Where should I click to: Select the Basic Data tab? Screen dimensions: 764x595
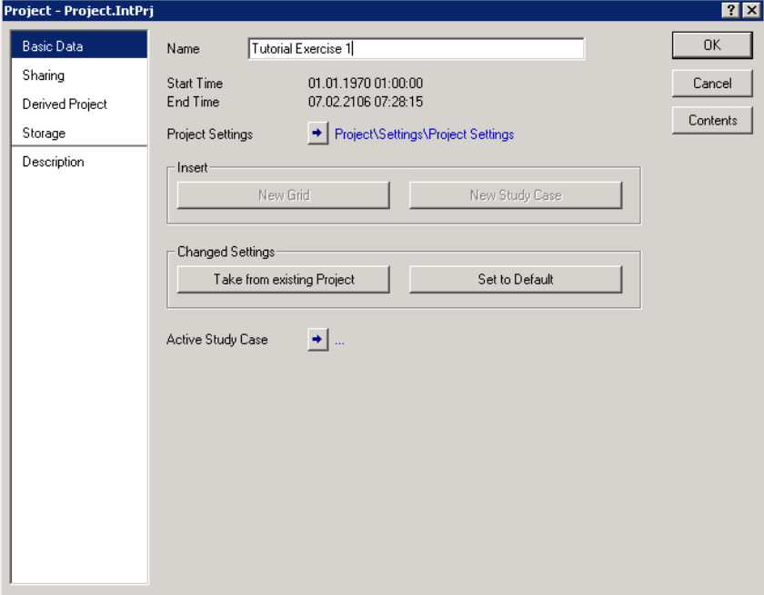click(79, 45)
